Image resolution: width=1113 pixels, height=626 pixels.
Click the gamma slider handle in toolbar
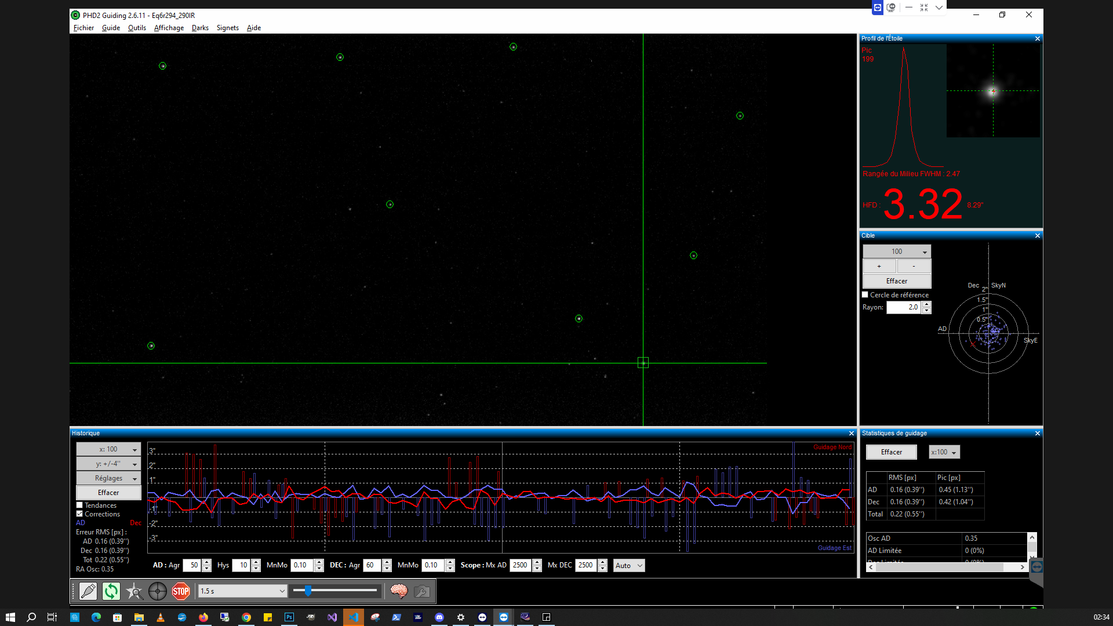point(308,591)
